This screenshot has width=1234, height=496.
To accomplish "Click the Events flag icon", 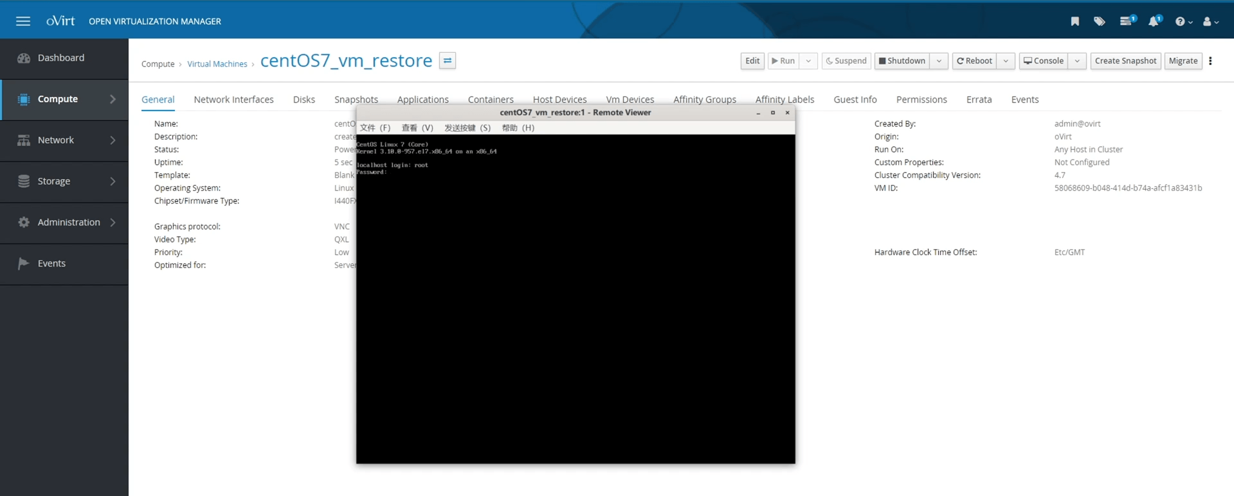I will coord(24,263).
